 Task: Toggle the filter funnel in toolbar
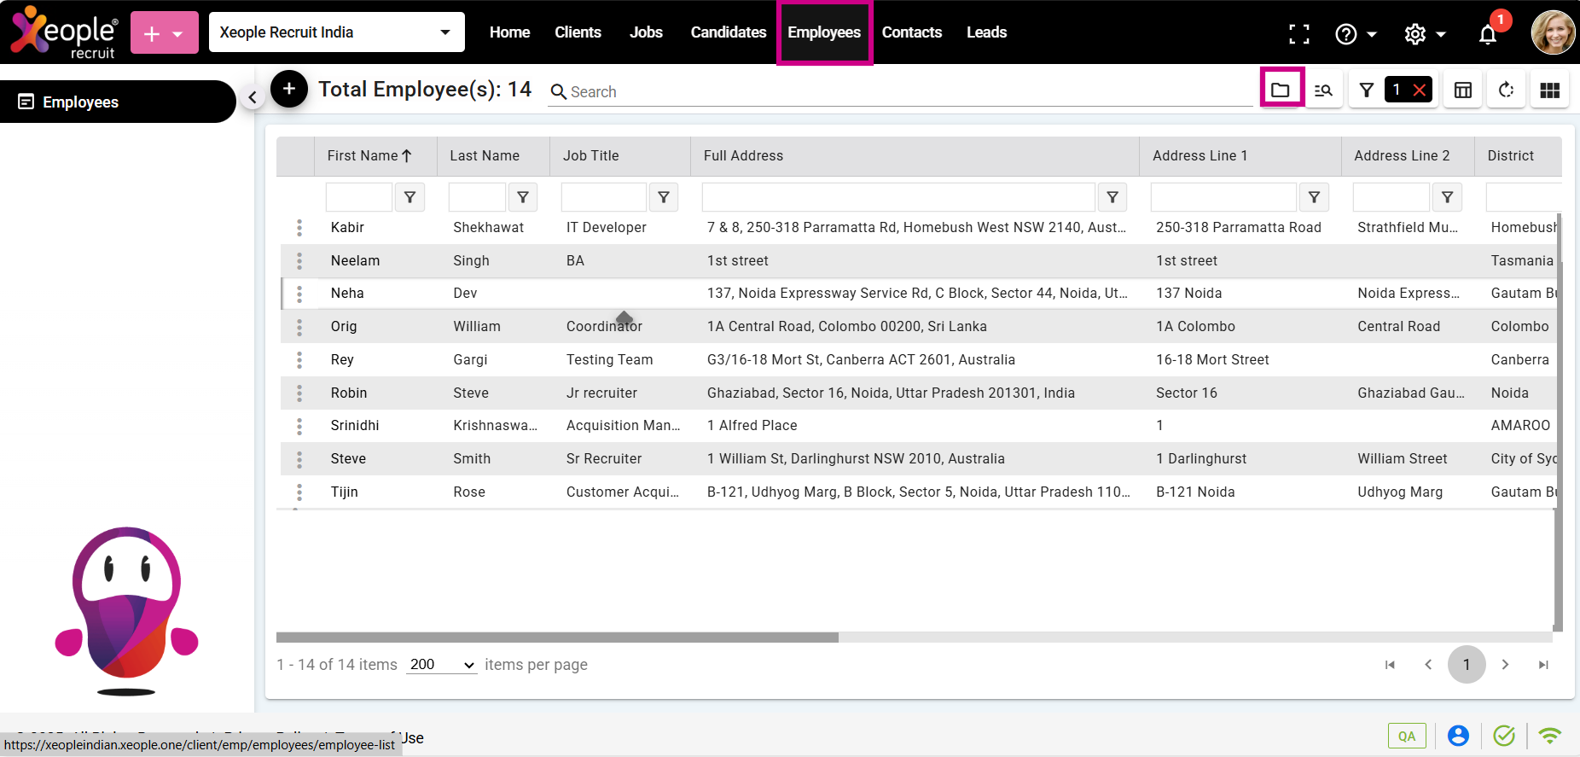point(1366,90)
